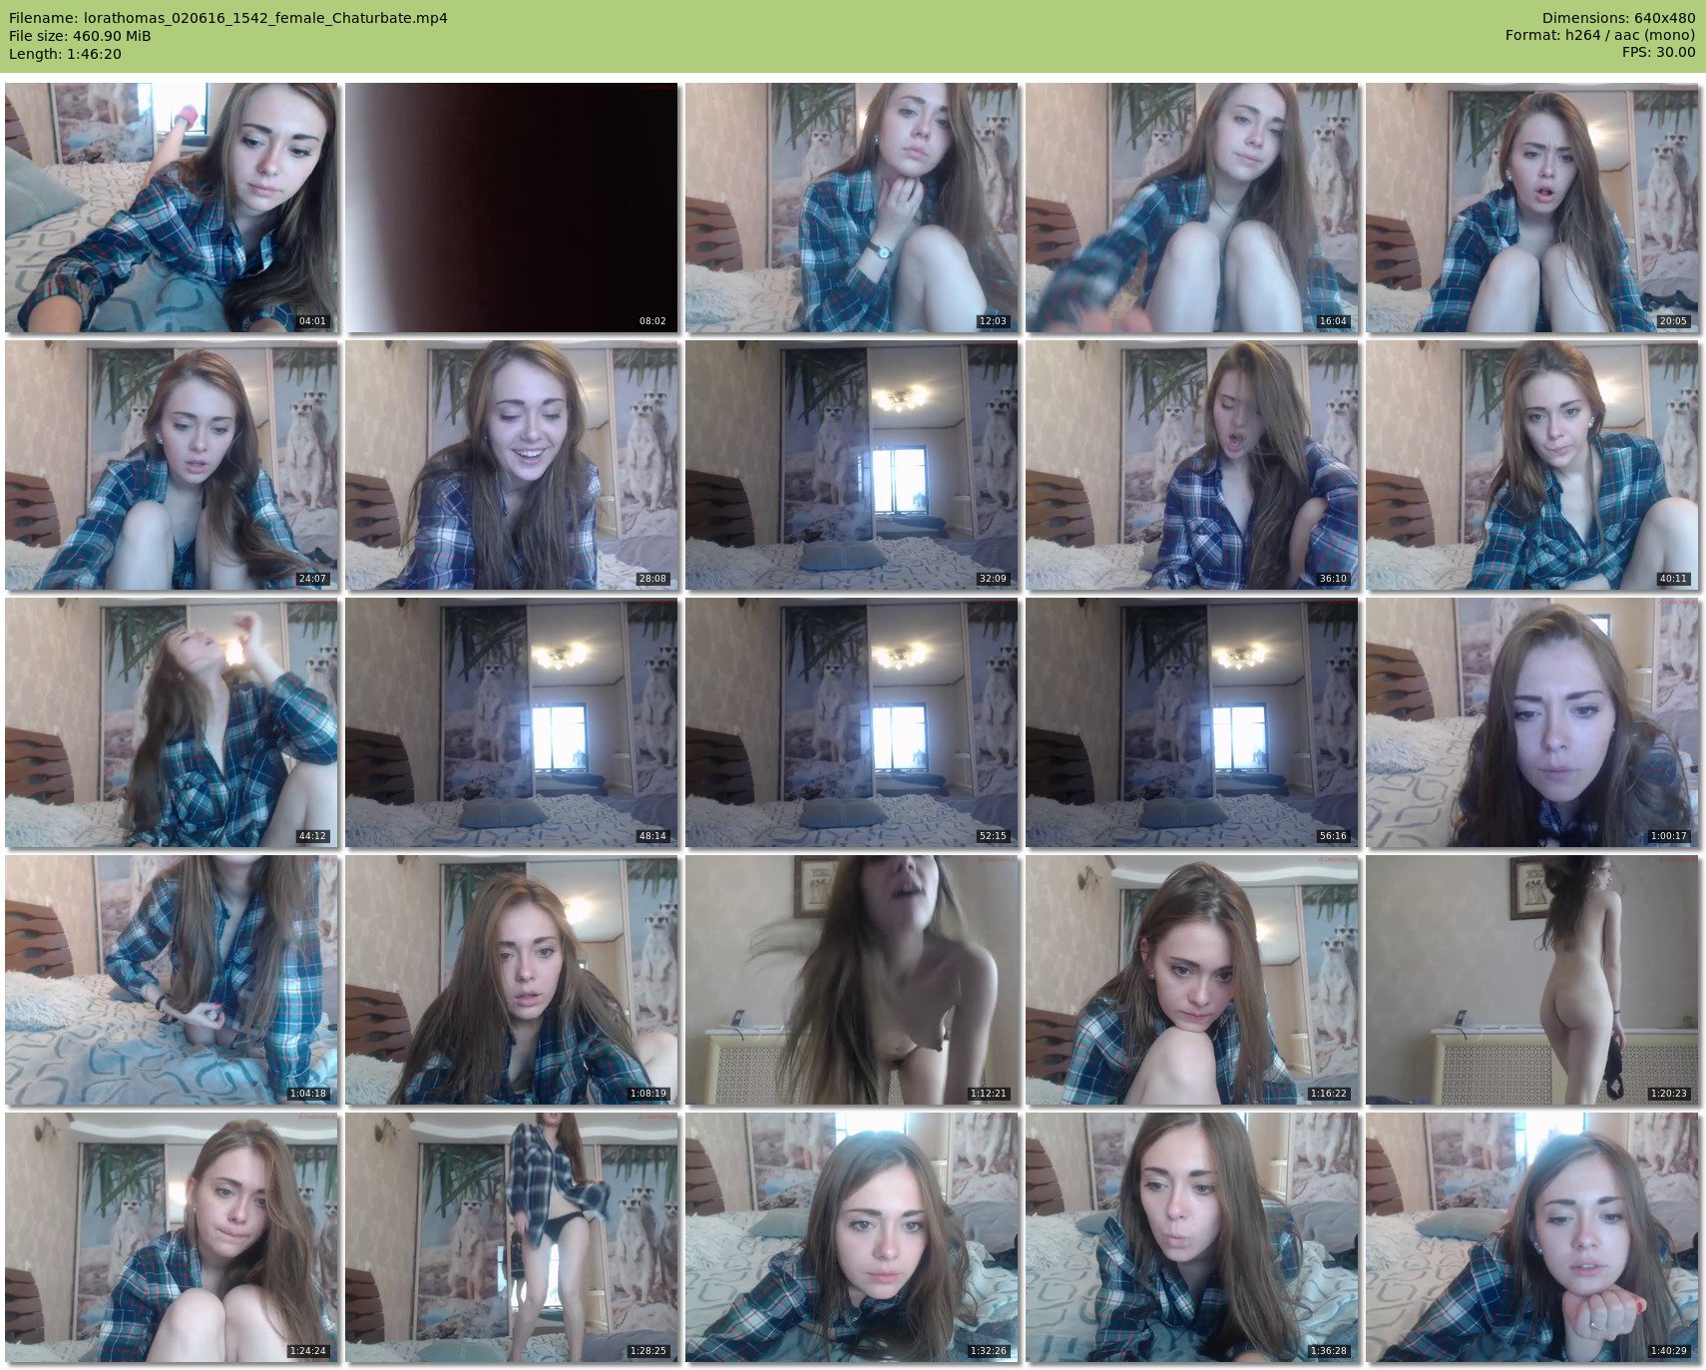Click the thumbnail at 1:32:26
This screenshot has height=1370, width=1706.
(x=851, y=1237)
